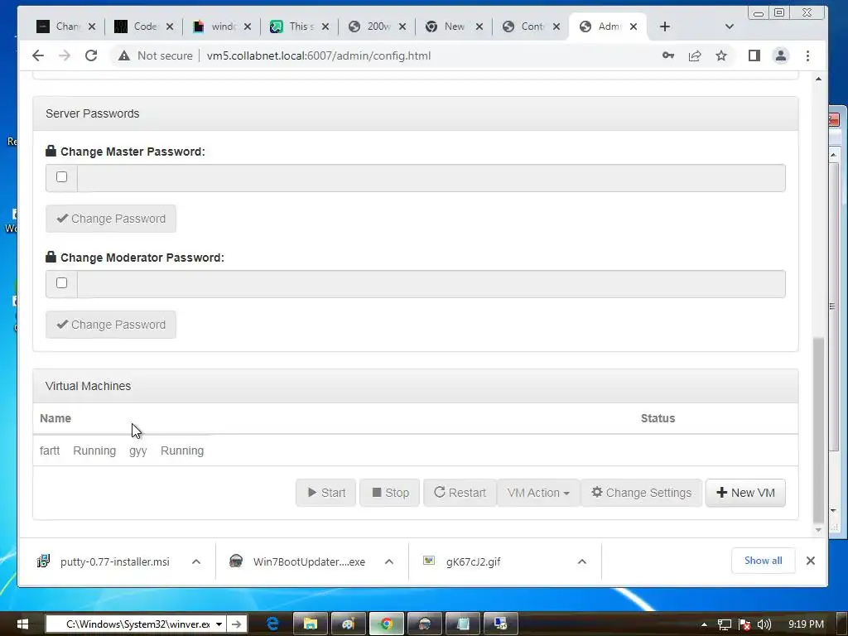The width and height of the screenshot is (848, 636).
Task: Open the Not secure site warning
Action: (155, 55)
